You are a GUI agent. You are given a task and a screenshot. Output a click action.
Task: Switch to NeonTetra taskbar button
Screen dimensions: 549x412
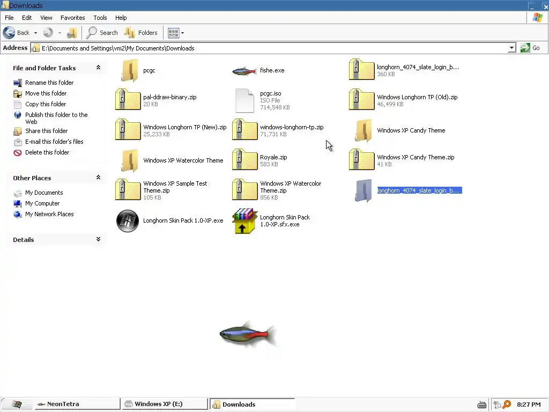pos(77,404)
